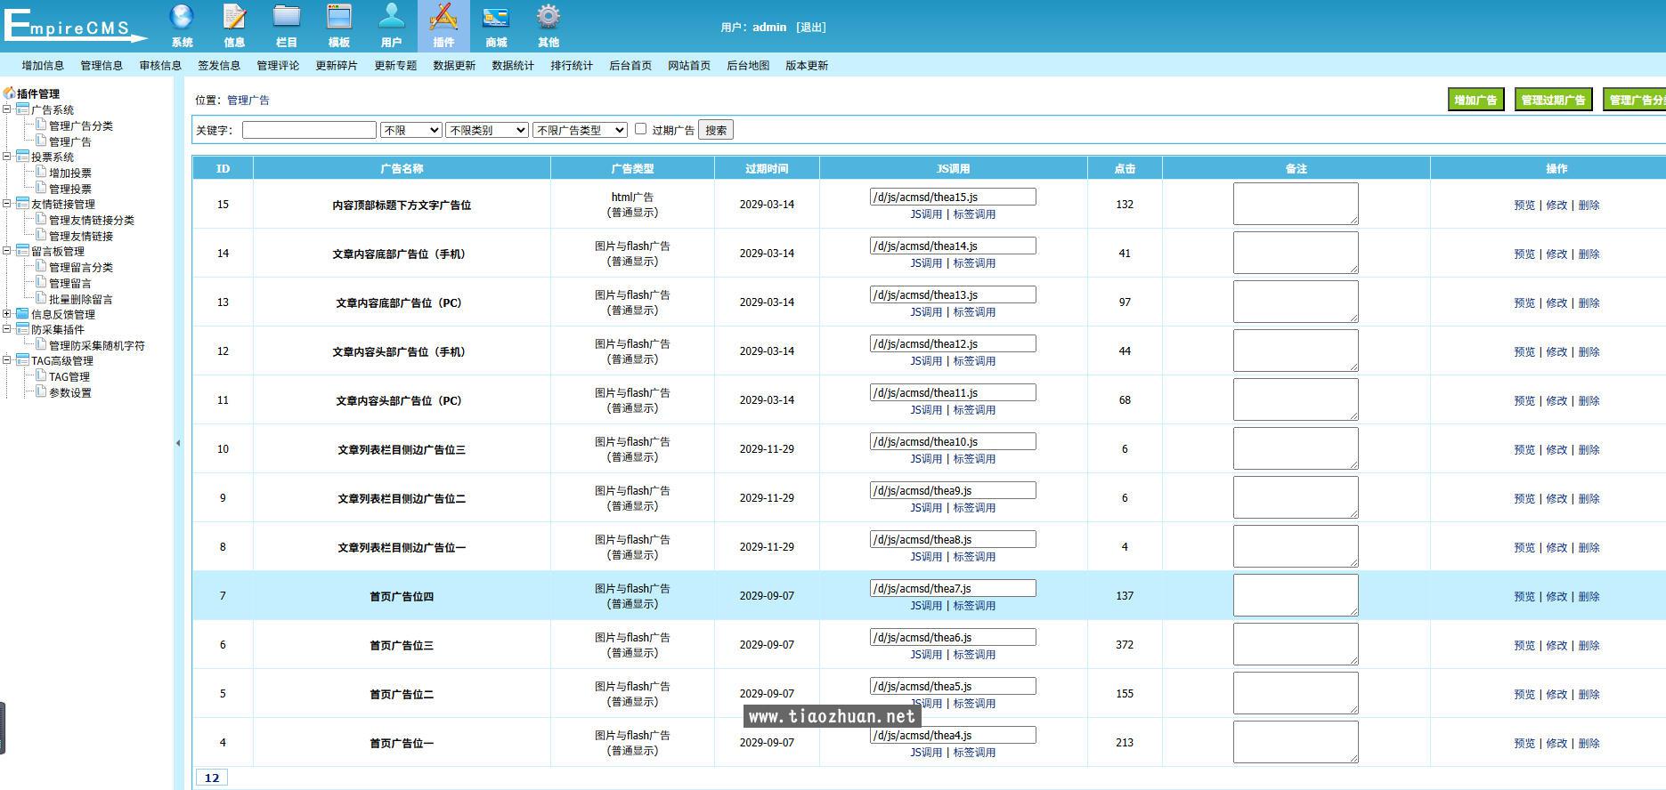Click 修改 for 首页广告位四
The height and width of the screenshot is (790, 1666).
[x=1556, y=597]
